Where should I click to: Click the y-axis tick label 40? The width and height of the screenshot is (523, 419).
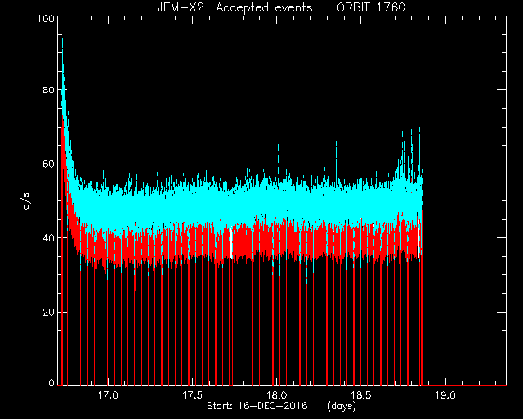[49, 238]
